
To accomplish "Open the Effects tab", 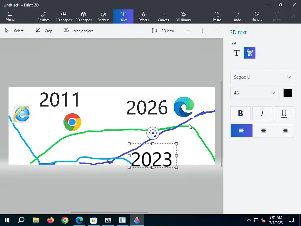I will [x=143, y=16].
